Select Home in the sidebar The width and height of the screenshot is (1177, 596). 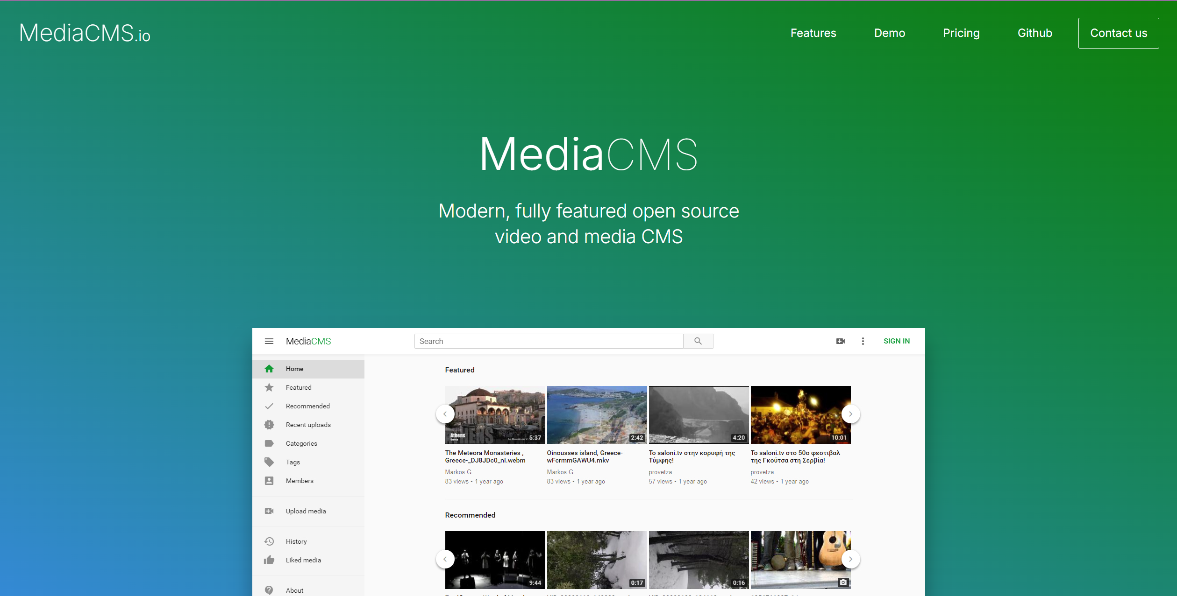[x=308, y=369]
